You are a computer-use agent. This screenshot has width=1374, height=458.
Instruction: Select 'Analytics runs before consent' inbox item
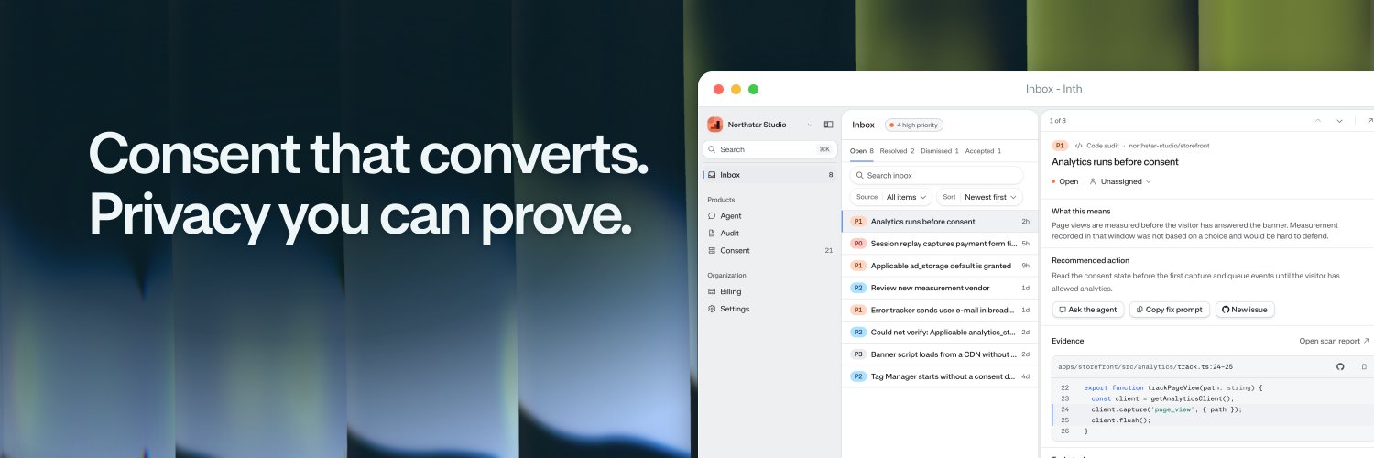point(941,222)
